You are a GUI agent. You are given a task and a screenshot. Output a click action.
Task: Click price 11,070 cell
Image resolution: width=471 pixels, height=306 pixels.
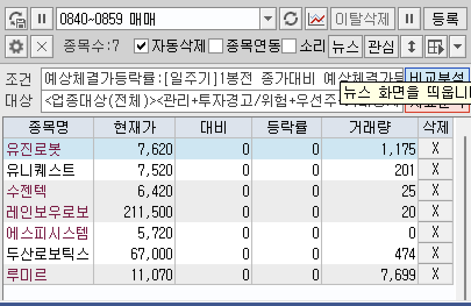click(x=134, y=275)
